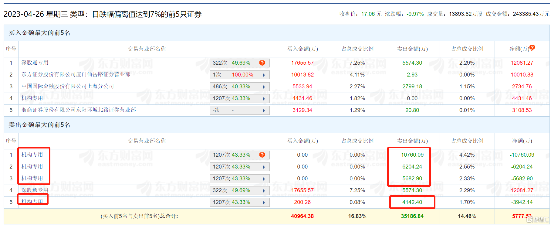The width and height of the screenshot is (551, 225).
Task: Click the question mark icon in buy-table 深股通专用 row
Action: click(x=262, y=63)
